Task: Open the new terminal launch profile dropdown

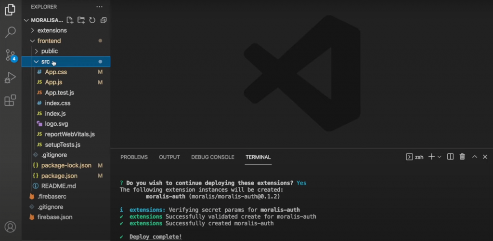Action: [439, 157]
